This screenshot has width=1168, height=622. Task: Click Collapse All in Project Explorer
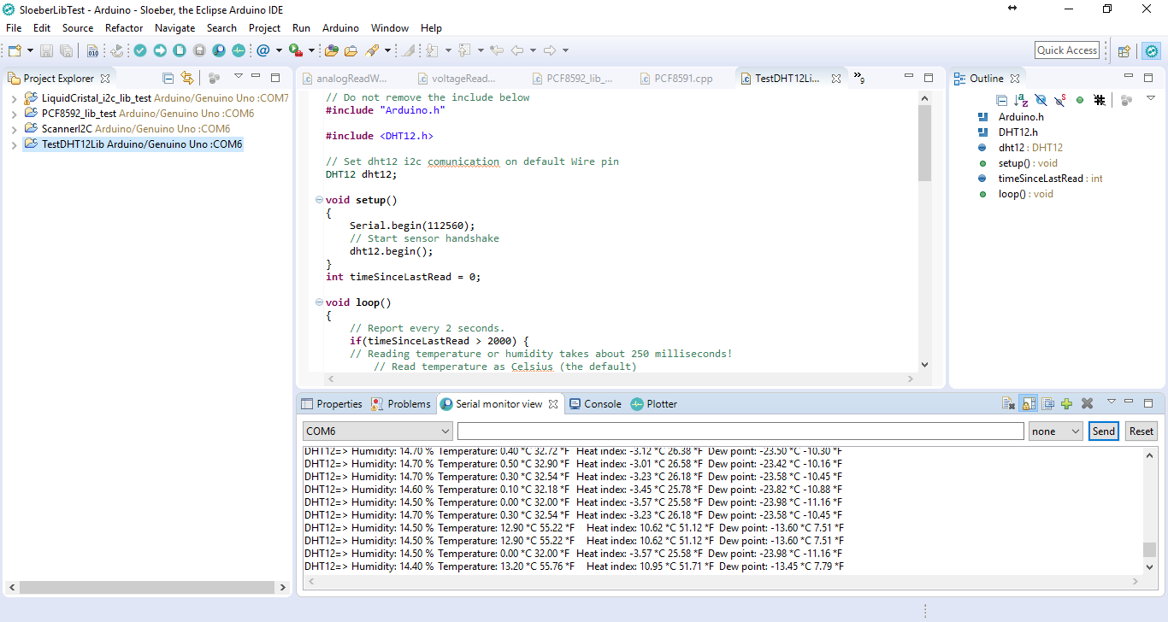[x=168, y=78]
